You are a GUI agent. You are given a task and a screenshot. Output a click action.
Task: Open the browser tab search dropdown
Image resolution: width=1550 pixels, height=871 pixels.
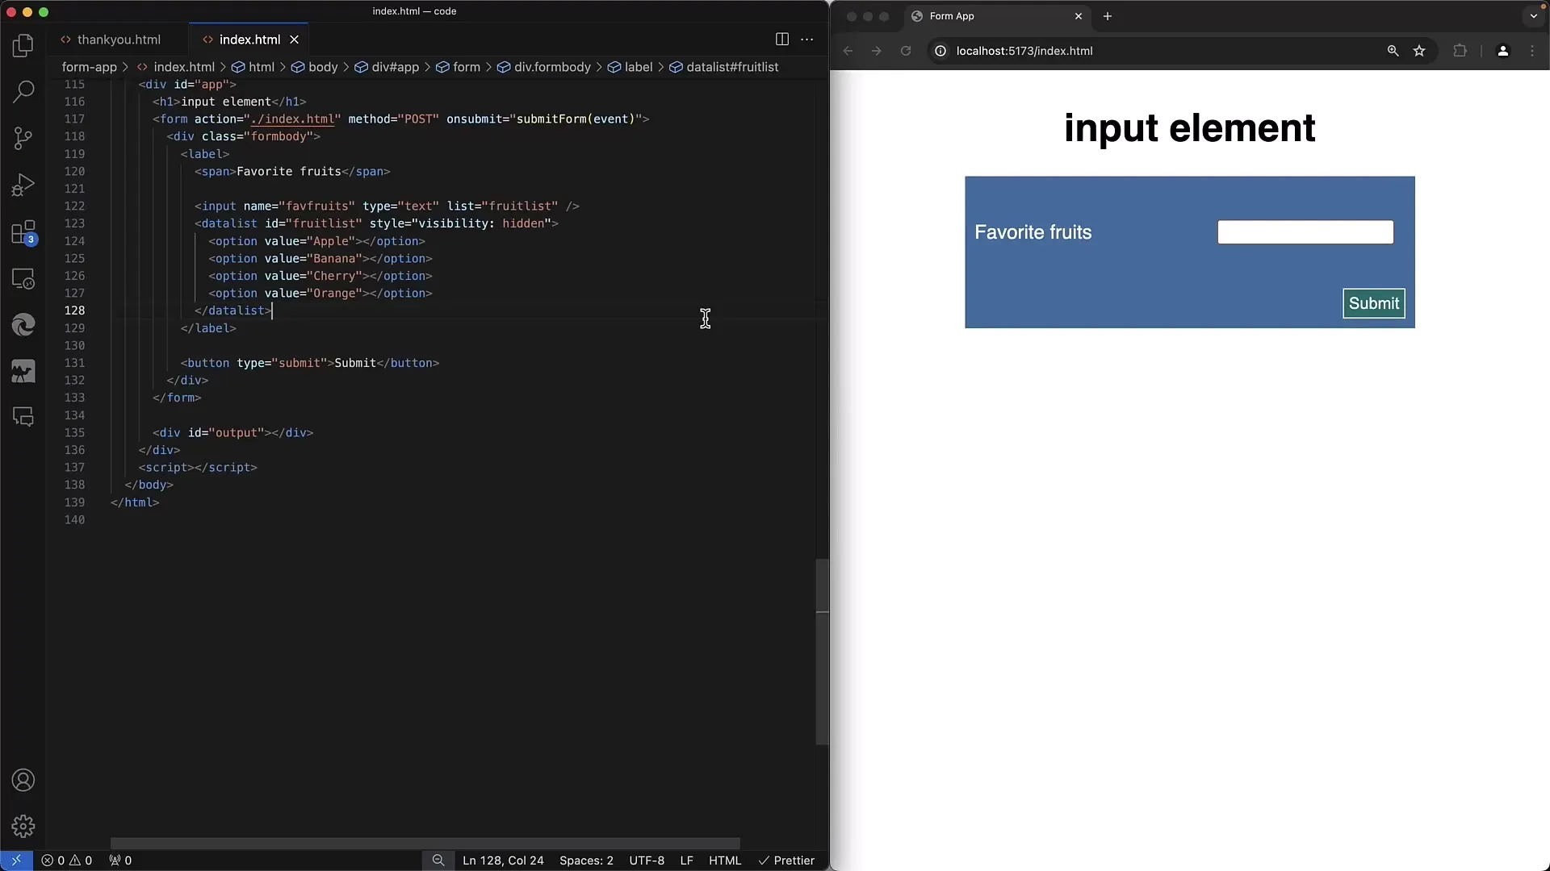coord(1533,16)
